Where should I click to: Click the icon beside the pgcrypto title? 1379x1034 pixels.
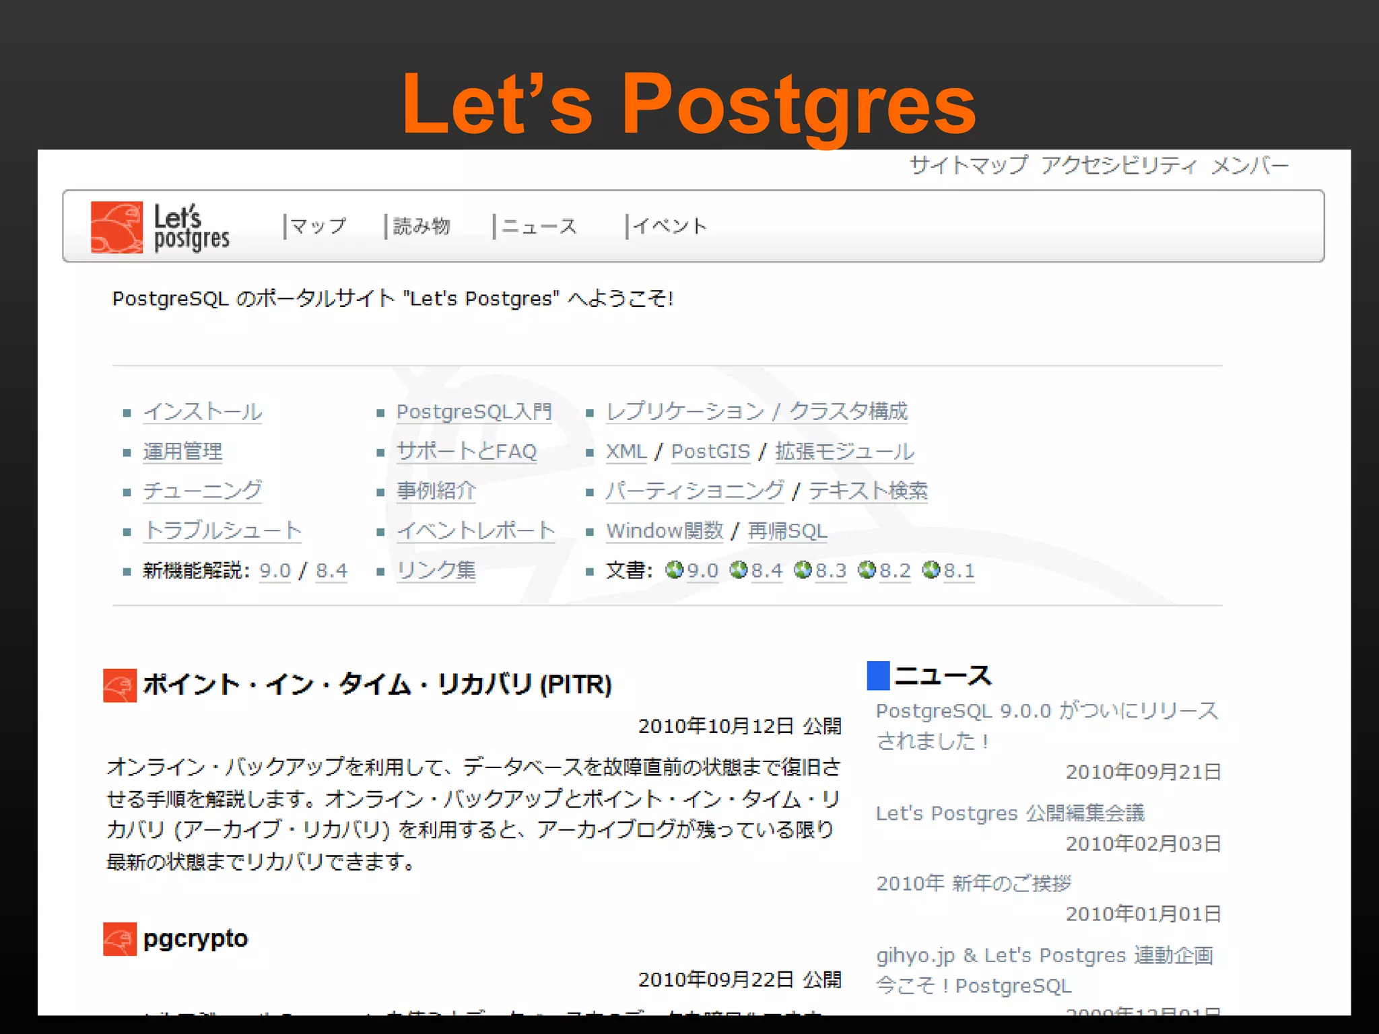120,939
